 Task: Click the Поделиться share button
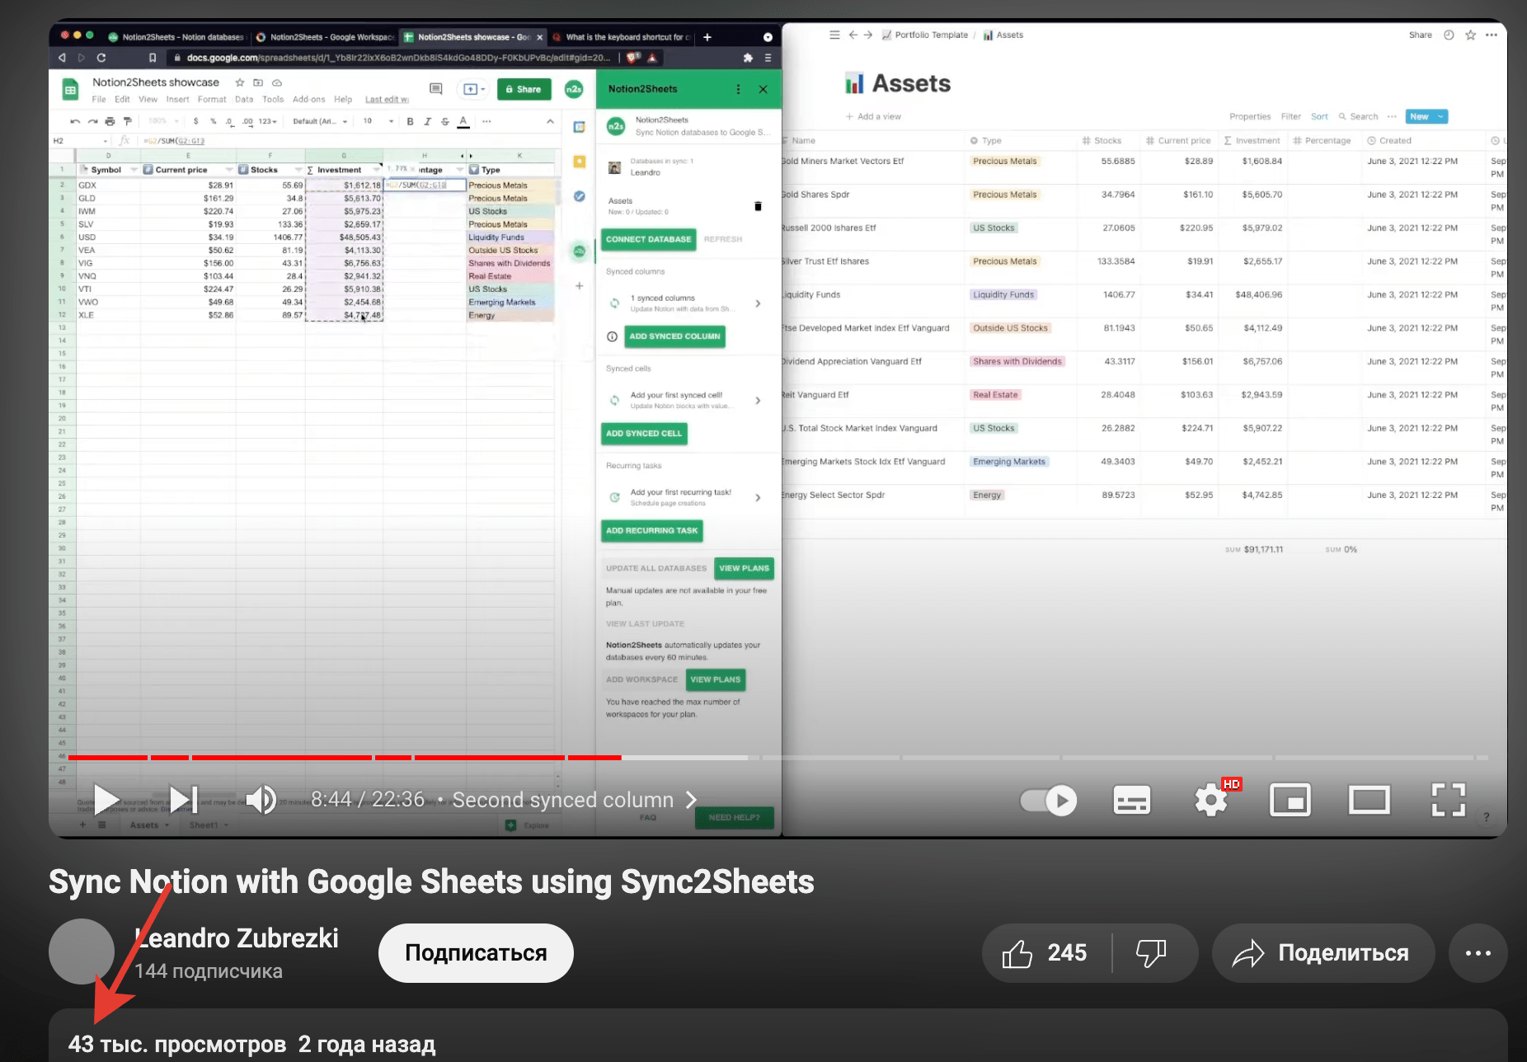tap(1323, 953)
